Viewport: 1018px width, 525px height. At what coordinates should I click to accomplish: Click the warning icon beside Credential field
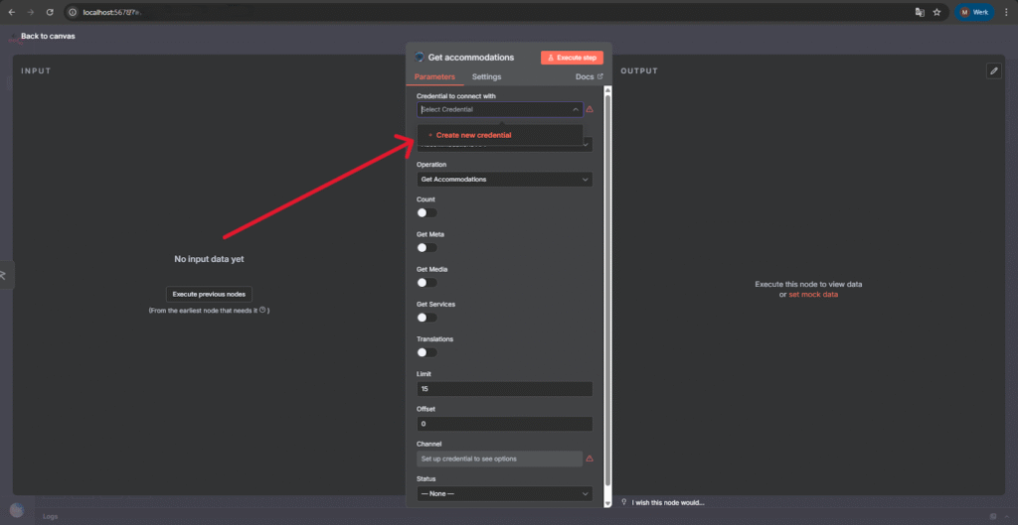click(590, 109)
